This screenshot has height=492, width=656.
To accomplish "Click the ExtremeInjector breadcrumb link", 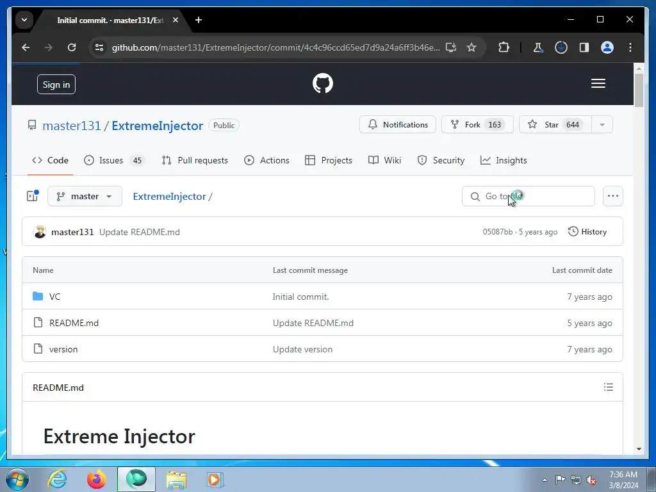I will tap(169, 196).
